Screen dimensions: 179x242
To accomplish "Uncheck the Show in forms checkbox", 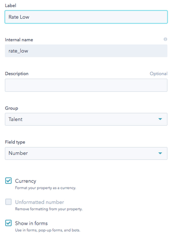I will coord(8,223).
